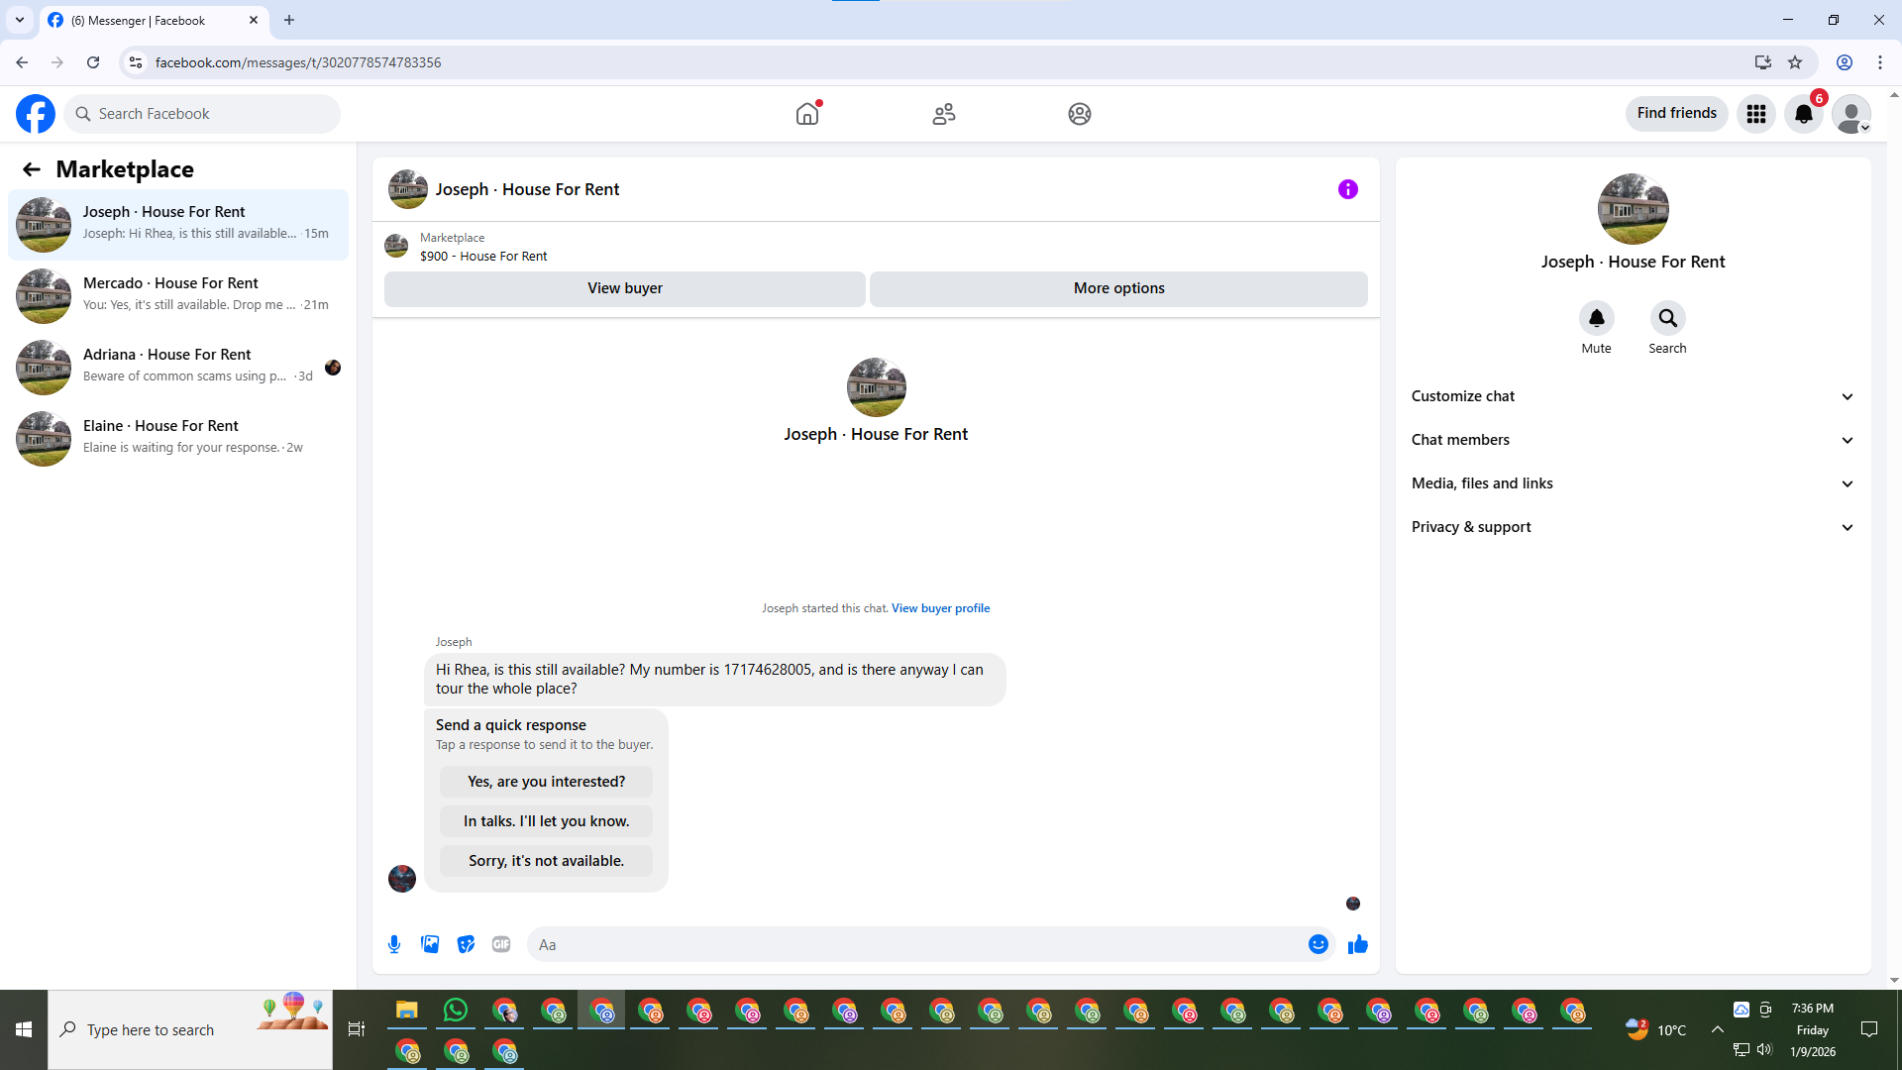Click the message text input field
1902x1070 pixels.
pos(916,944)
